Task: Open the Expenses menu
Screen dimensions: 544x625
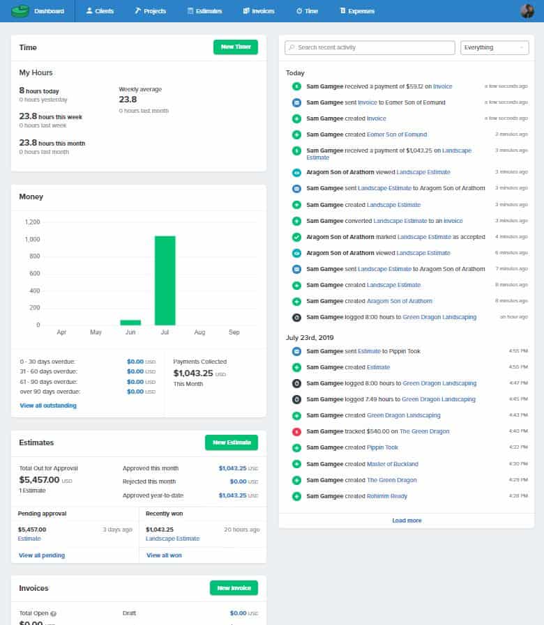Action: pos(357,11)
